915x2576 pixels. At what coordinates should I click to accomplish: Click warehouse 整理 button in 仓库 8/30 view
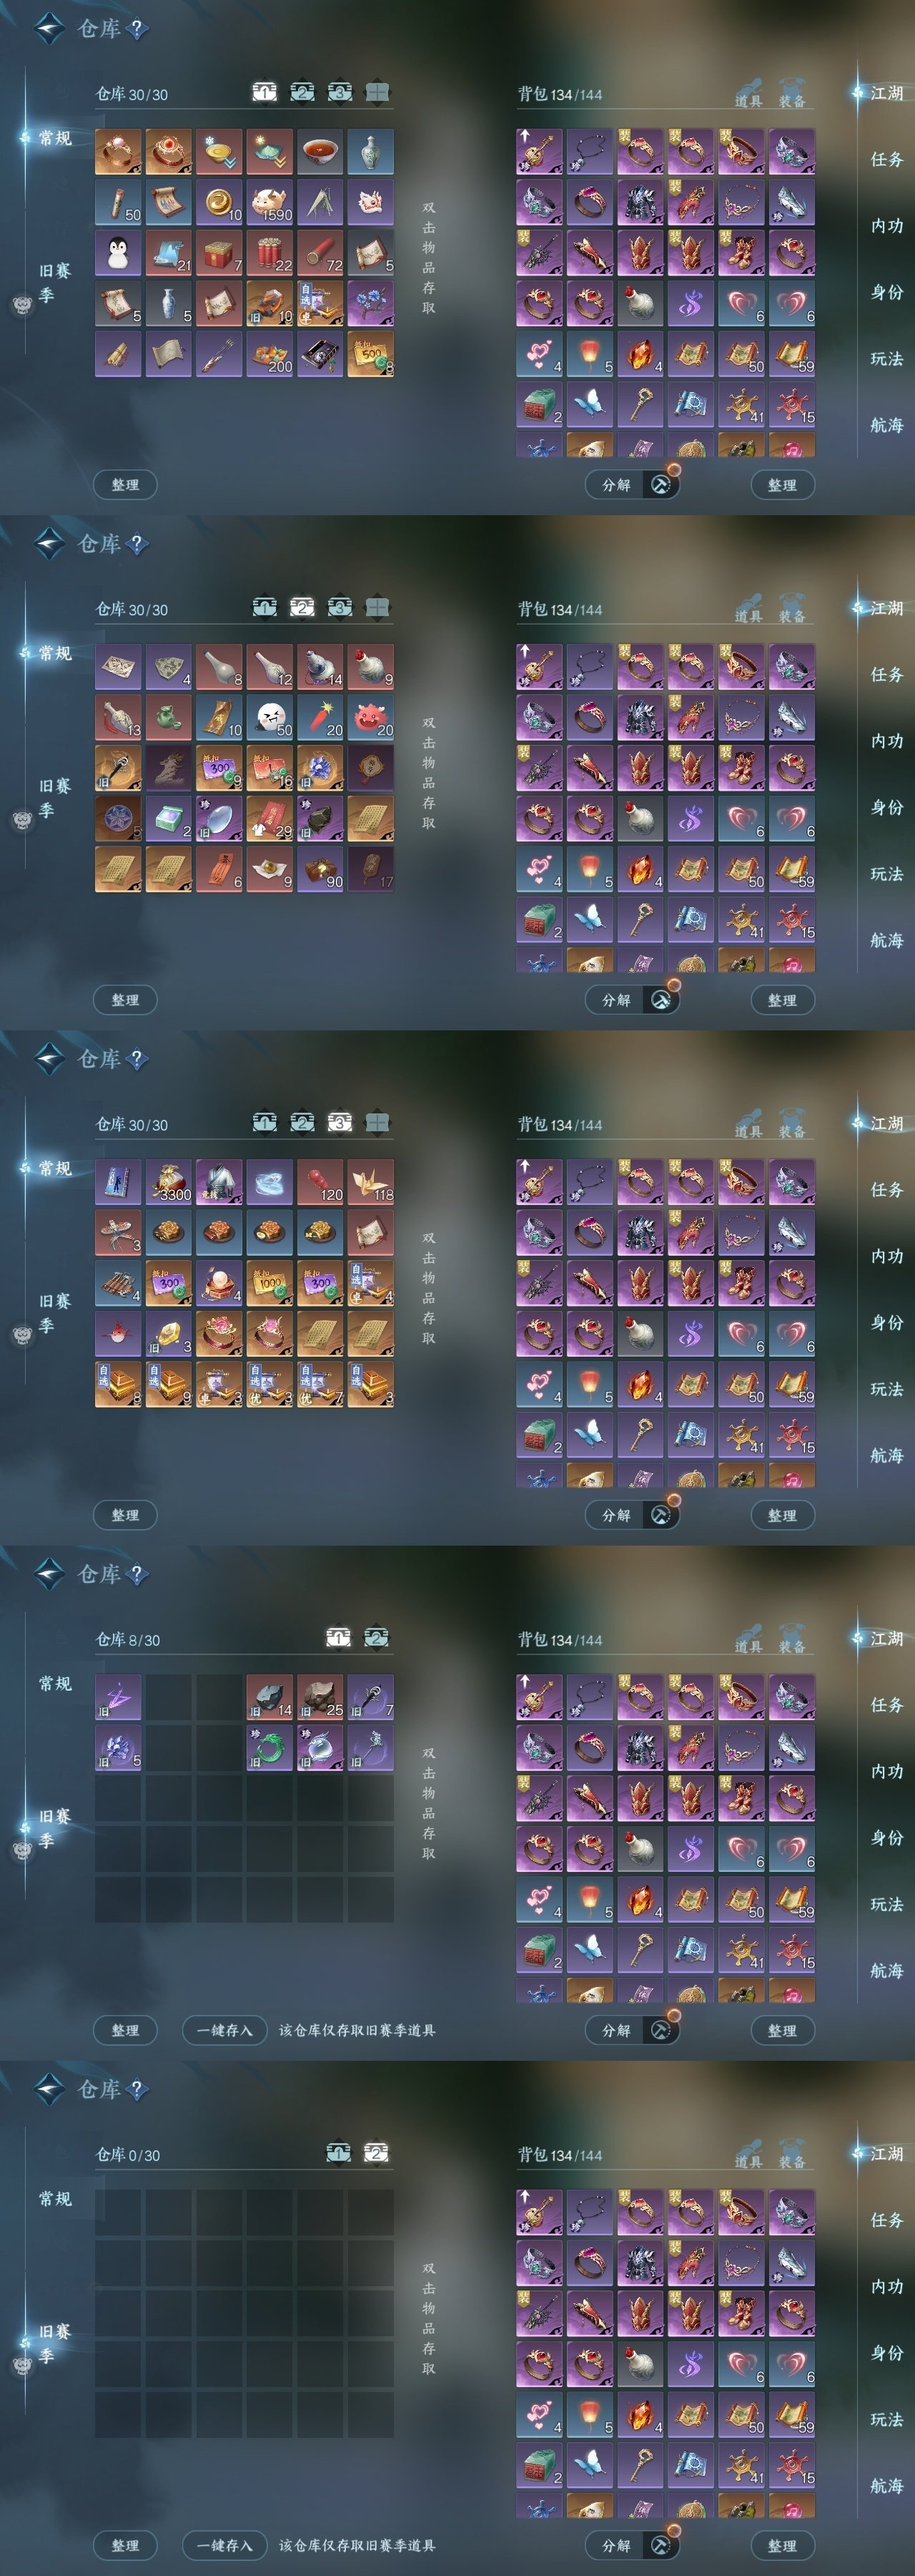(x=125, y=2030)
